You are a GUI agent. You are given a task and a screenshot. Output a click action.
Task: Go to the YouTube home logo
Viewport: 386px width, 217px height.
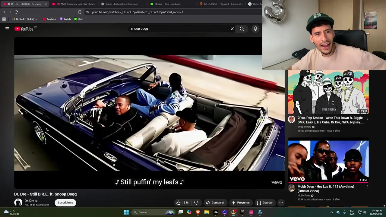(x=24, y=29)
